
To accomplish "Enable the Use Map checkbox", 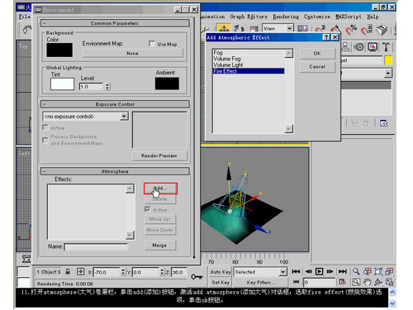I will coord(152,44).
